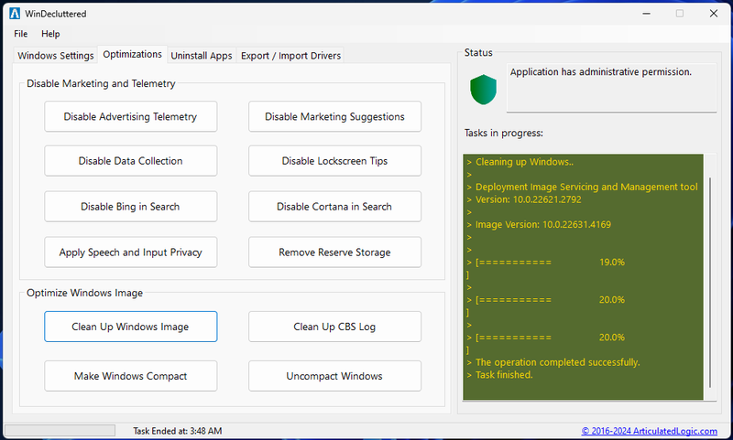Click Remove Reserve Storage button
This screenshot has width=733, height=440.
point(334,252)
